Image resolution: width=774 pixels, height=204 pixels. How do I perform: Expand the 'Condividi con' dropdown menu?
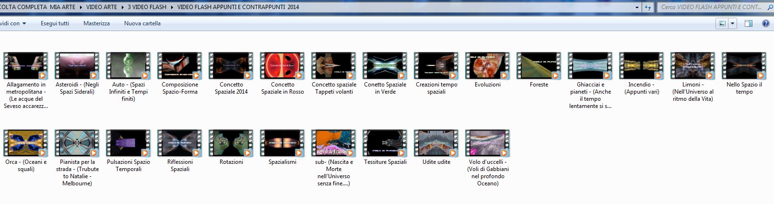[13, 23]
